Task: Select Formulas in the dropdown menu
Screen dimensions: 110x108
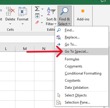Action: click(x=82, y=59)
